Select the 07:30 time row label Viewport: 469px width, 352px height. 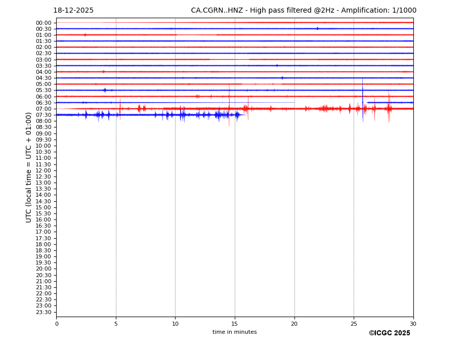coord(44,115)
